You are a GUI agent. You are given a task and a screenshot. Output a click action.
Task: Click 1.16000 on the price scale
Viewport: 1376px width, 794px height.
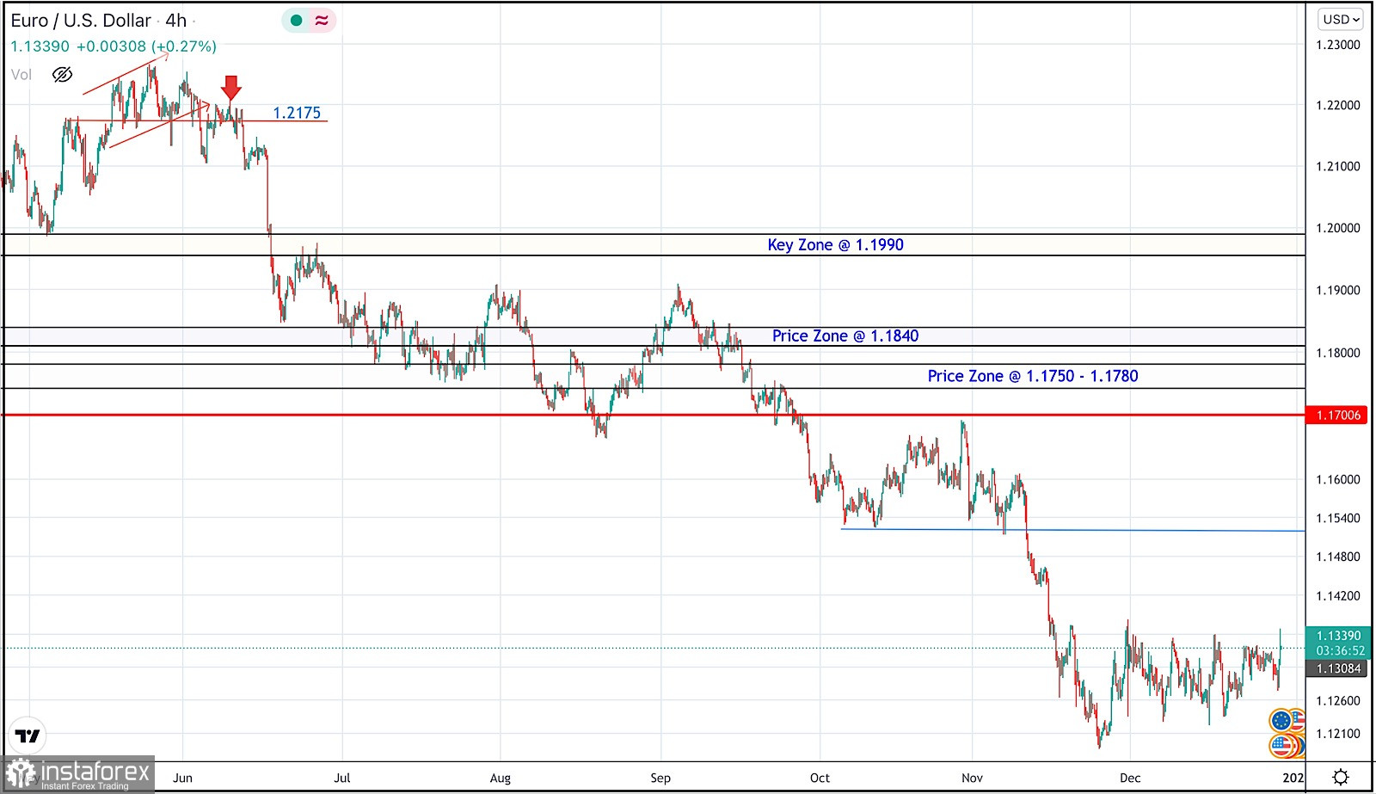[1338, 479]
